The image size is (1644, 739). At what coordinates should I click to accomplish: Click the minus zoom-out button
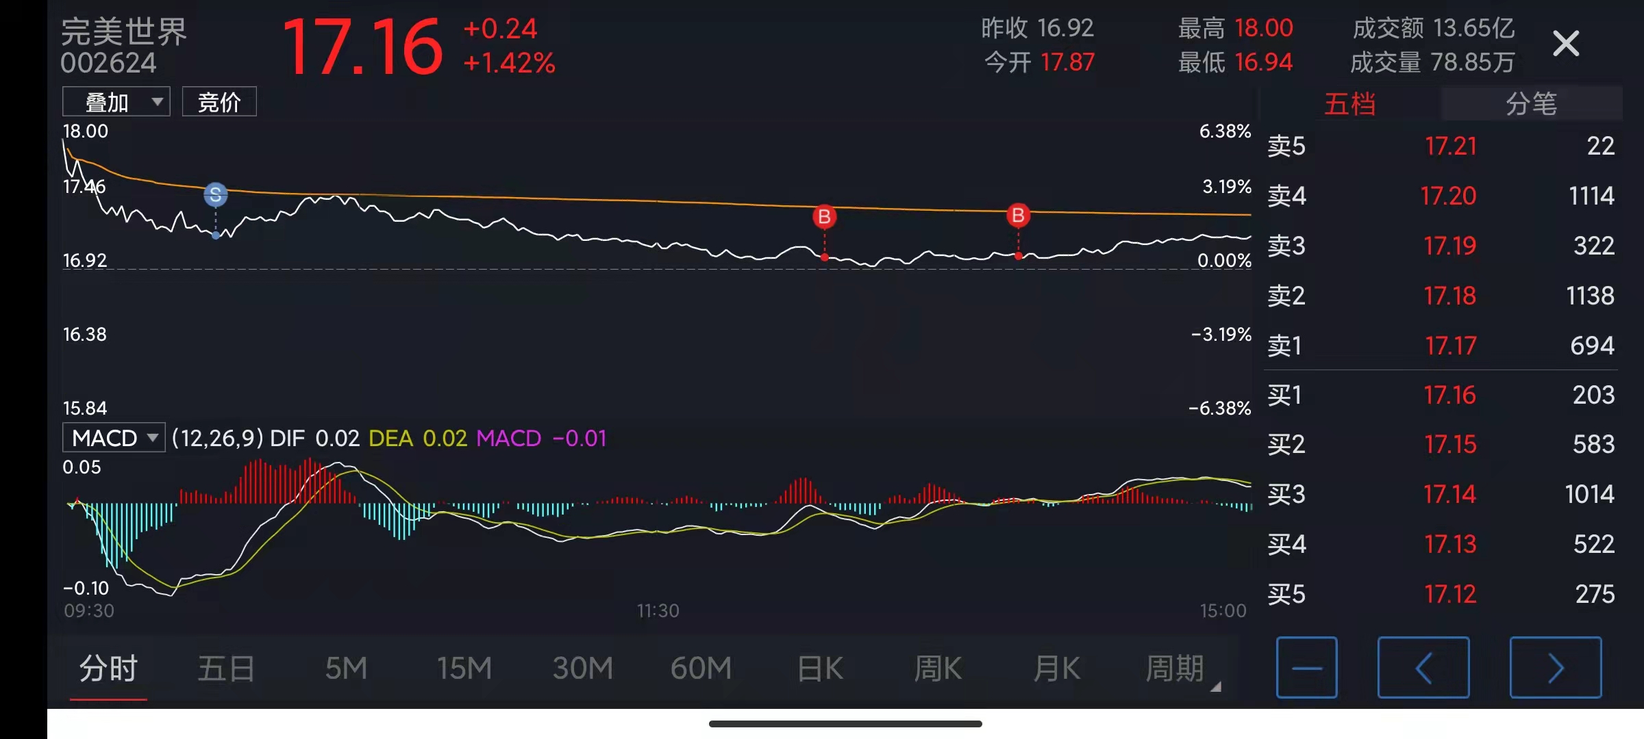pyautogui.click(x=1307, y=668)
